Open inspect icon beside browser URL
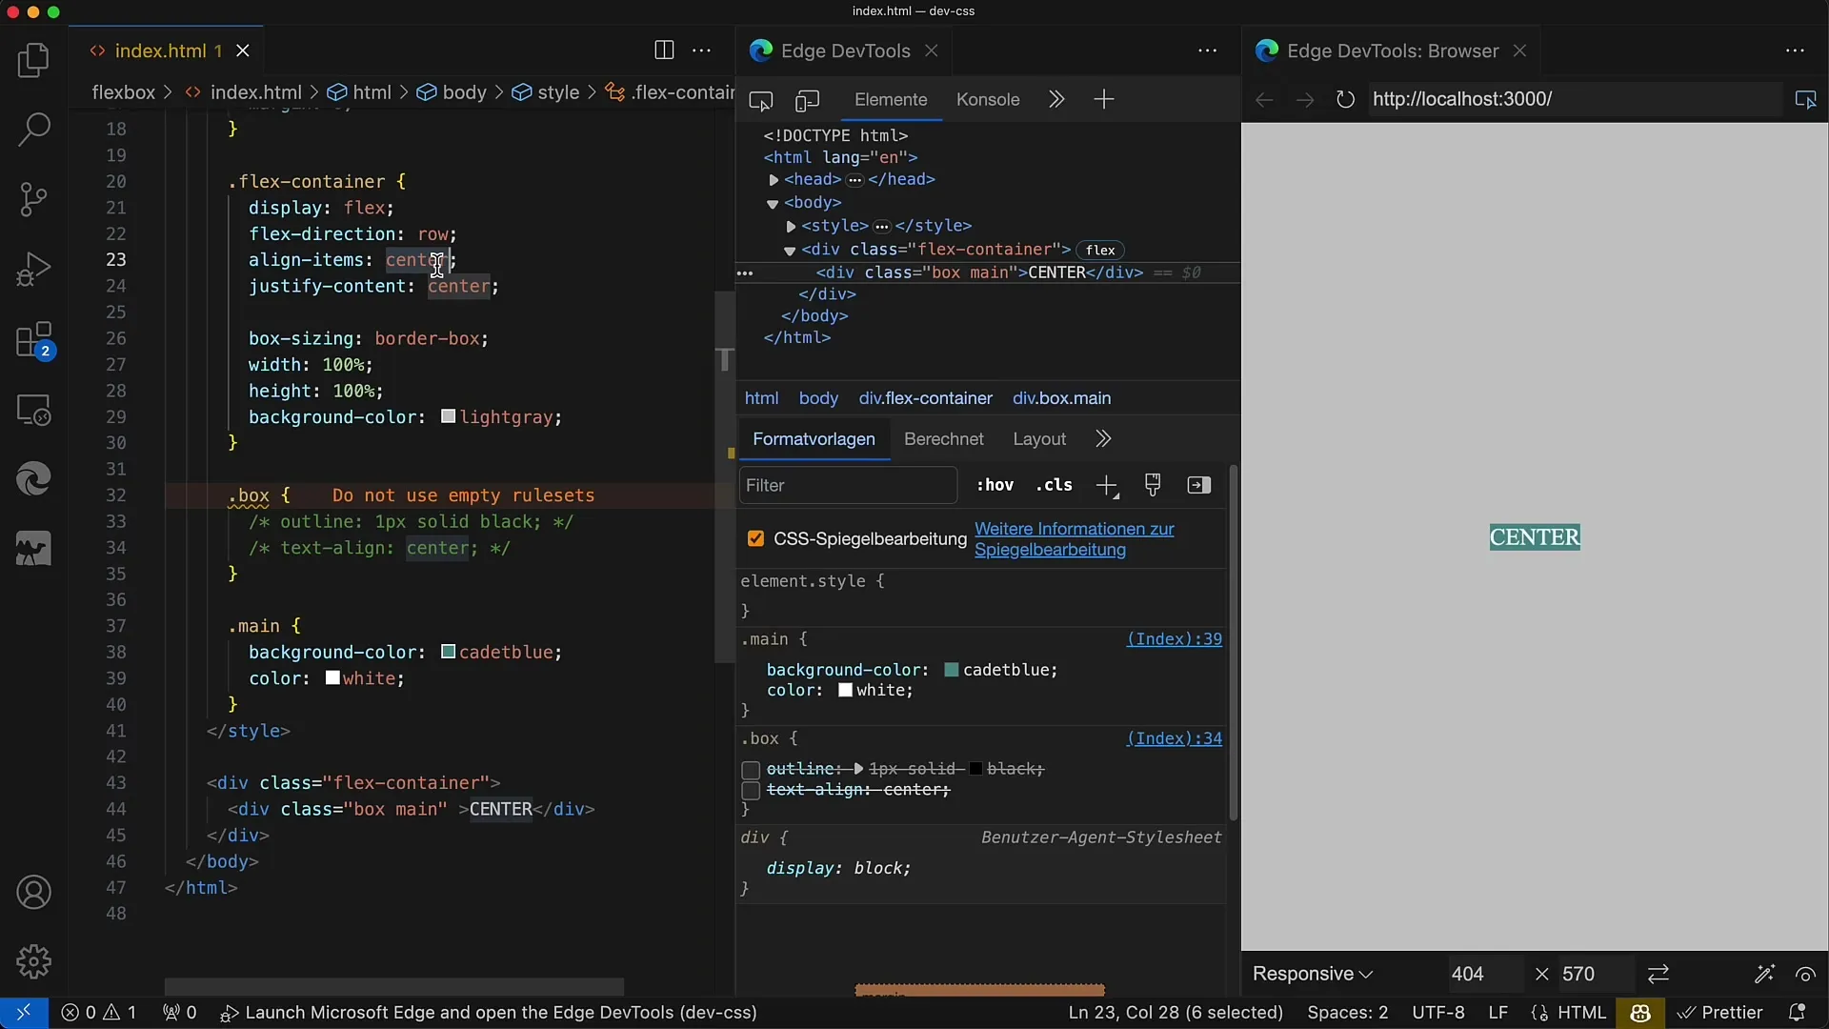The image size is (1829, 1029). pos(1805,99)
